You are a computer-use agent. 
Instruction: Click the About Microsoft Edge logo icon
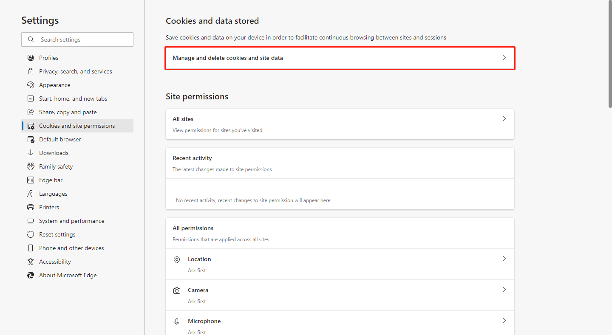(x=31, y=275)
